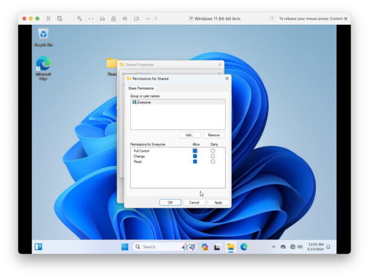The image size is (369, 278).
Task: Check Deny for Full Control
Action: (x=212, y=151)
